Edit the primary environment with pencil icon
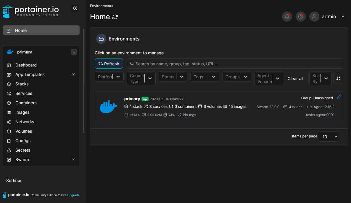 339,97
